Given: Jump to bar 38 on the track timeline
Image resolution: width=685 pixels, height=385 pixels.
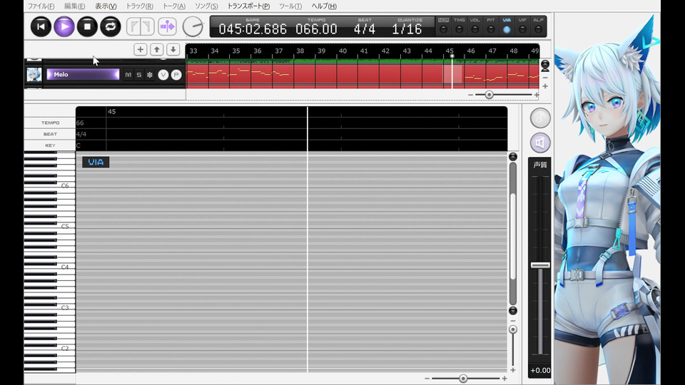Looking at the screenshot, I should tap(300, 51).
